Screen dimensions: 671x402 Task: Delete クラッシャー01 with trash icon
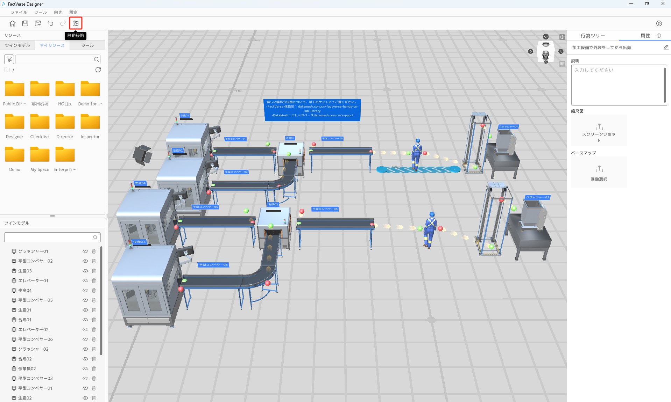94,251
